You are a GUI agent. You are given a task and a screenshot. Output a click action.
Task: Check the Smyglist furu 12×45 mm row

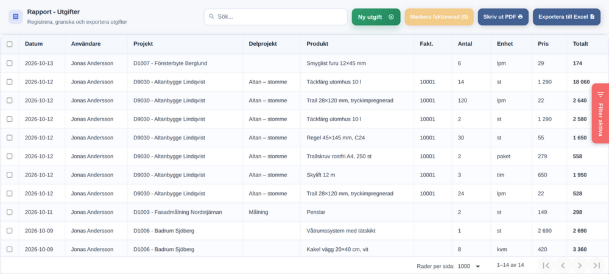click(x=9, y=63)
